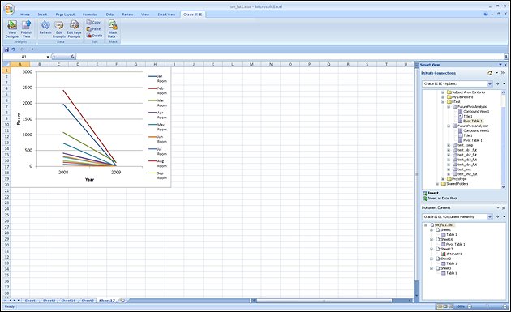Open Edit Page Prompts
The height and width of the screenshot is (312, 511).
[x=75, y=29]
